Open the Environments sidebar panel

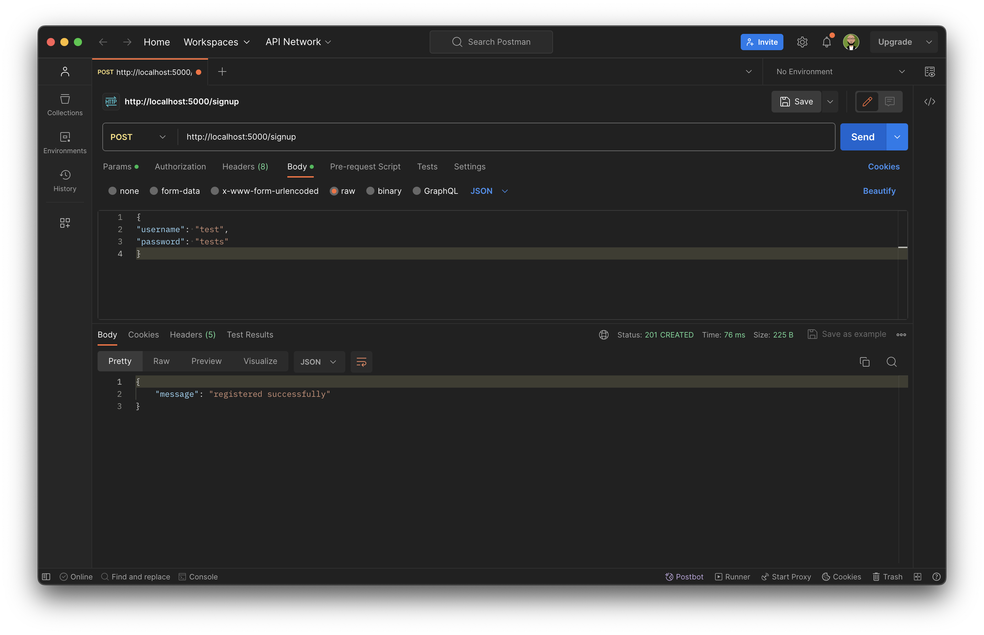(x=65, y=142)
